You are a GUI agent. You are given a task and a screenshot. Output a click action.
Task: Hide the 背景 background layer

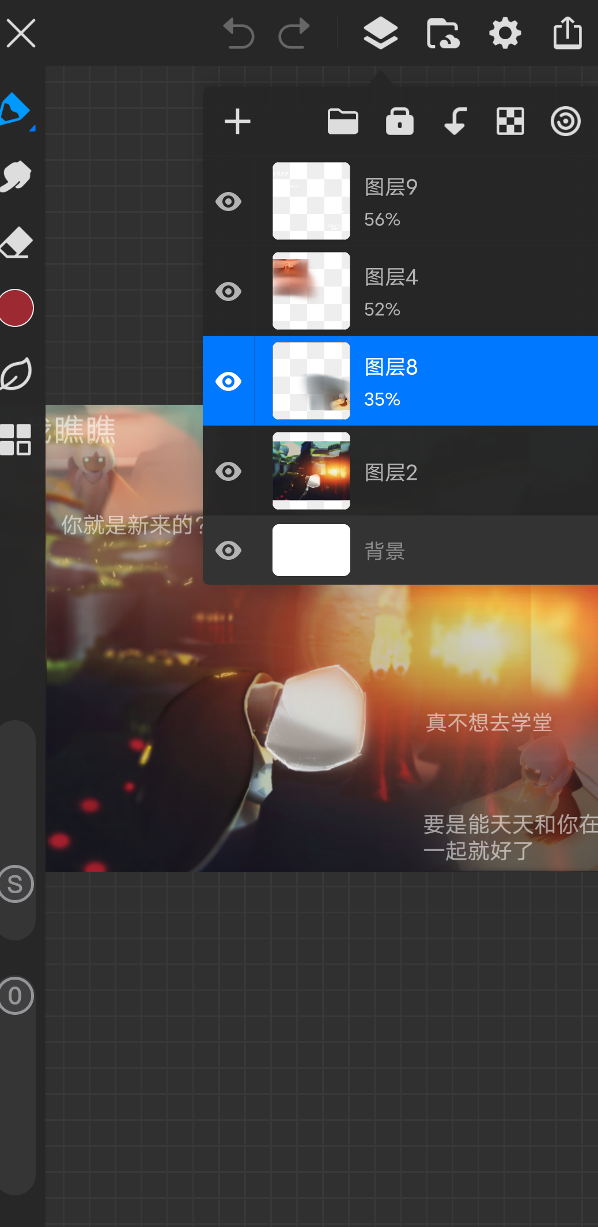(x=228, y=550)
